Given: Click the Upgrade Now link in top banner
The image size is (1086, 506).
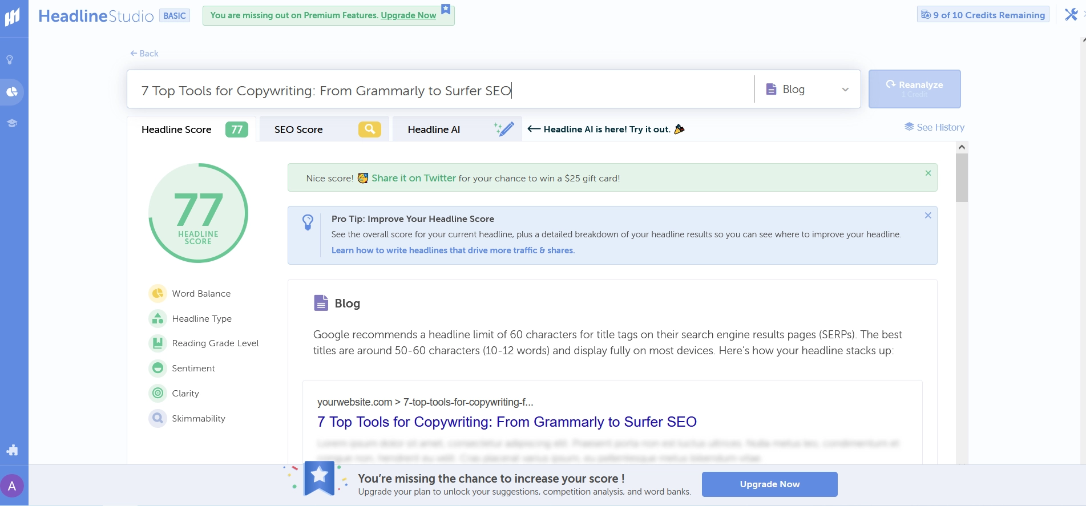Looking at the screenshot, I should pyautogui.click(x=408, y=15).
